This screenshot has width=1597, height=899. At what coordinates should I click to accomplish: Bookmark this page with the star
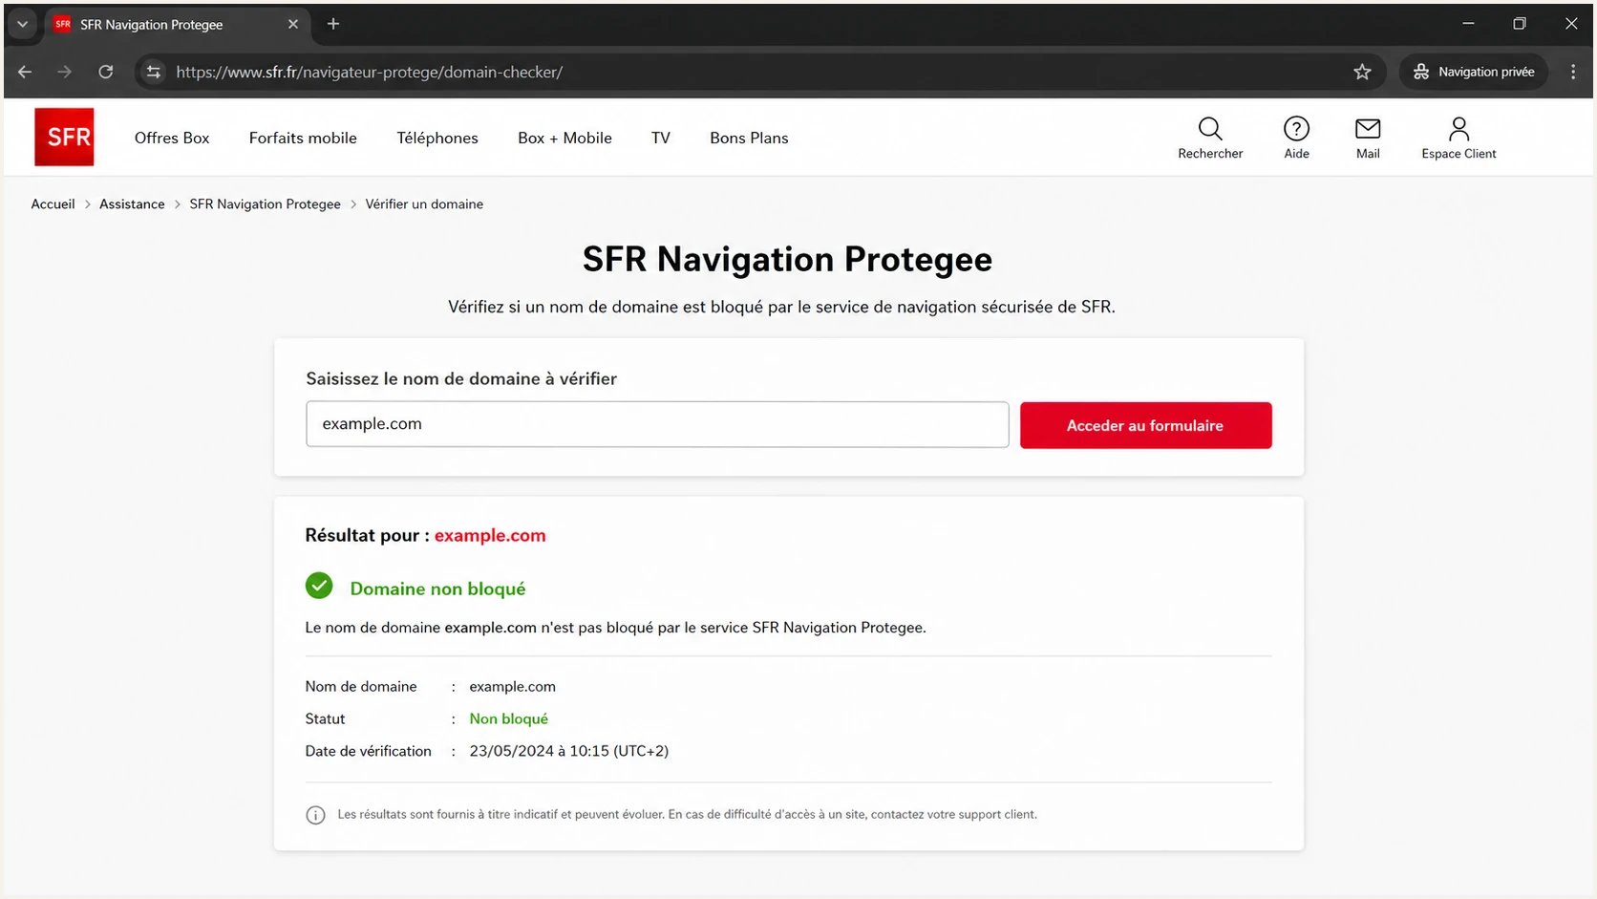(1362, 72)
